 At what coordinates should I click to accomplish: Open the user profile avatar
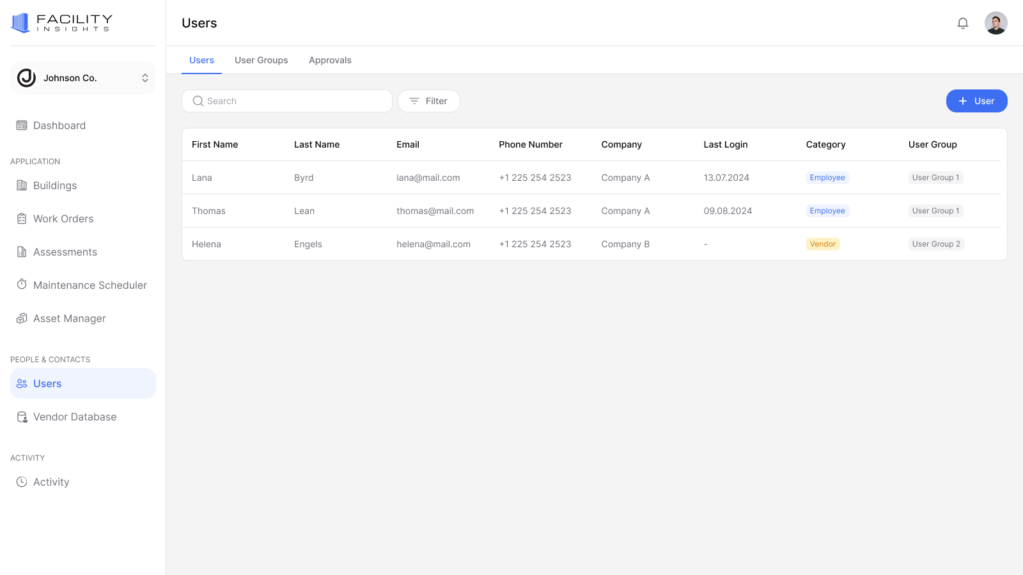(996, 24)
